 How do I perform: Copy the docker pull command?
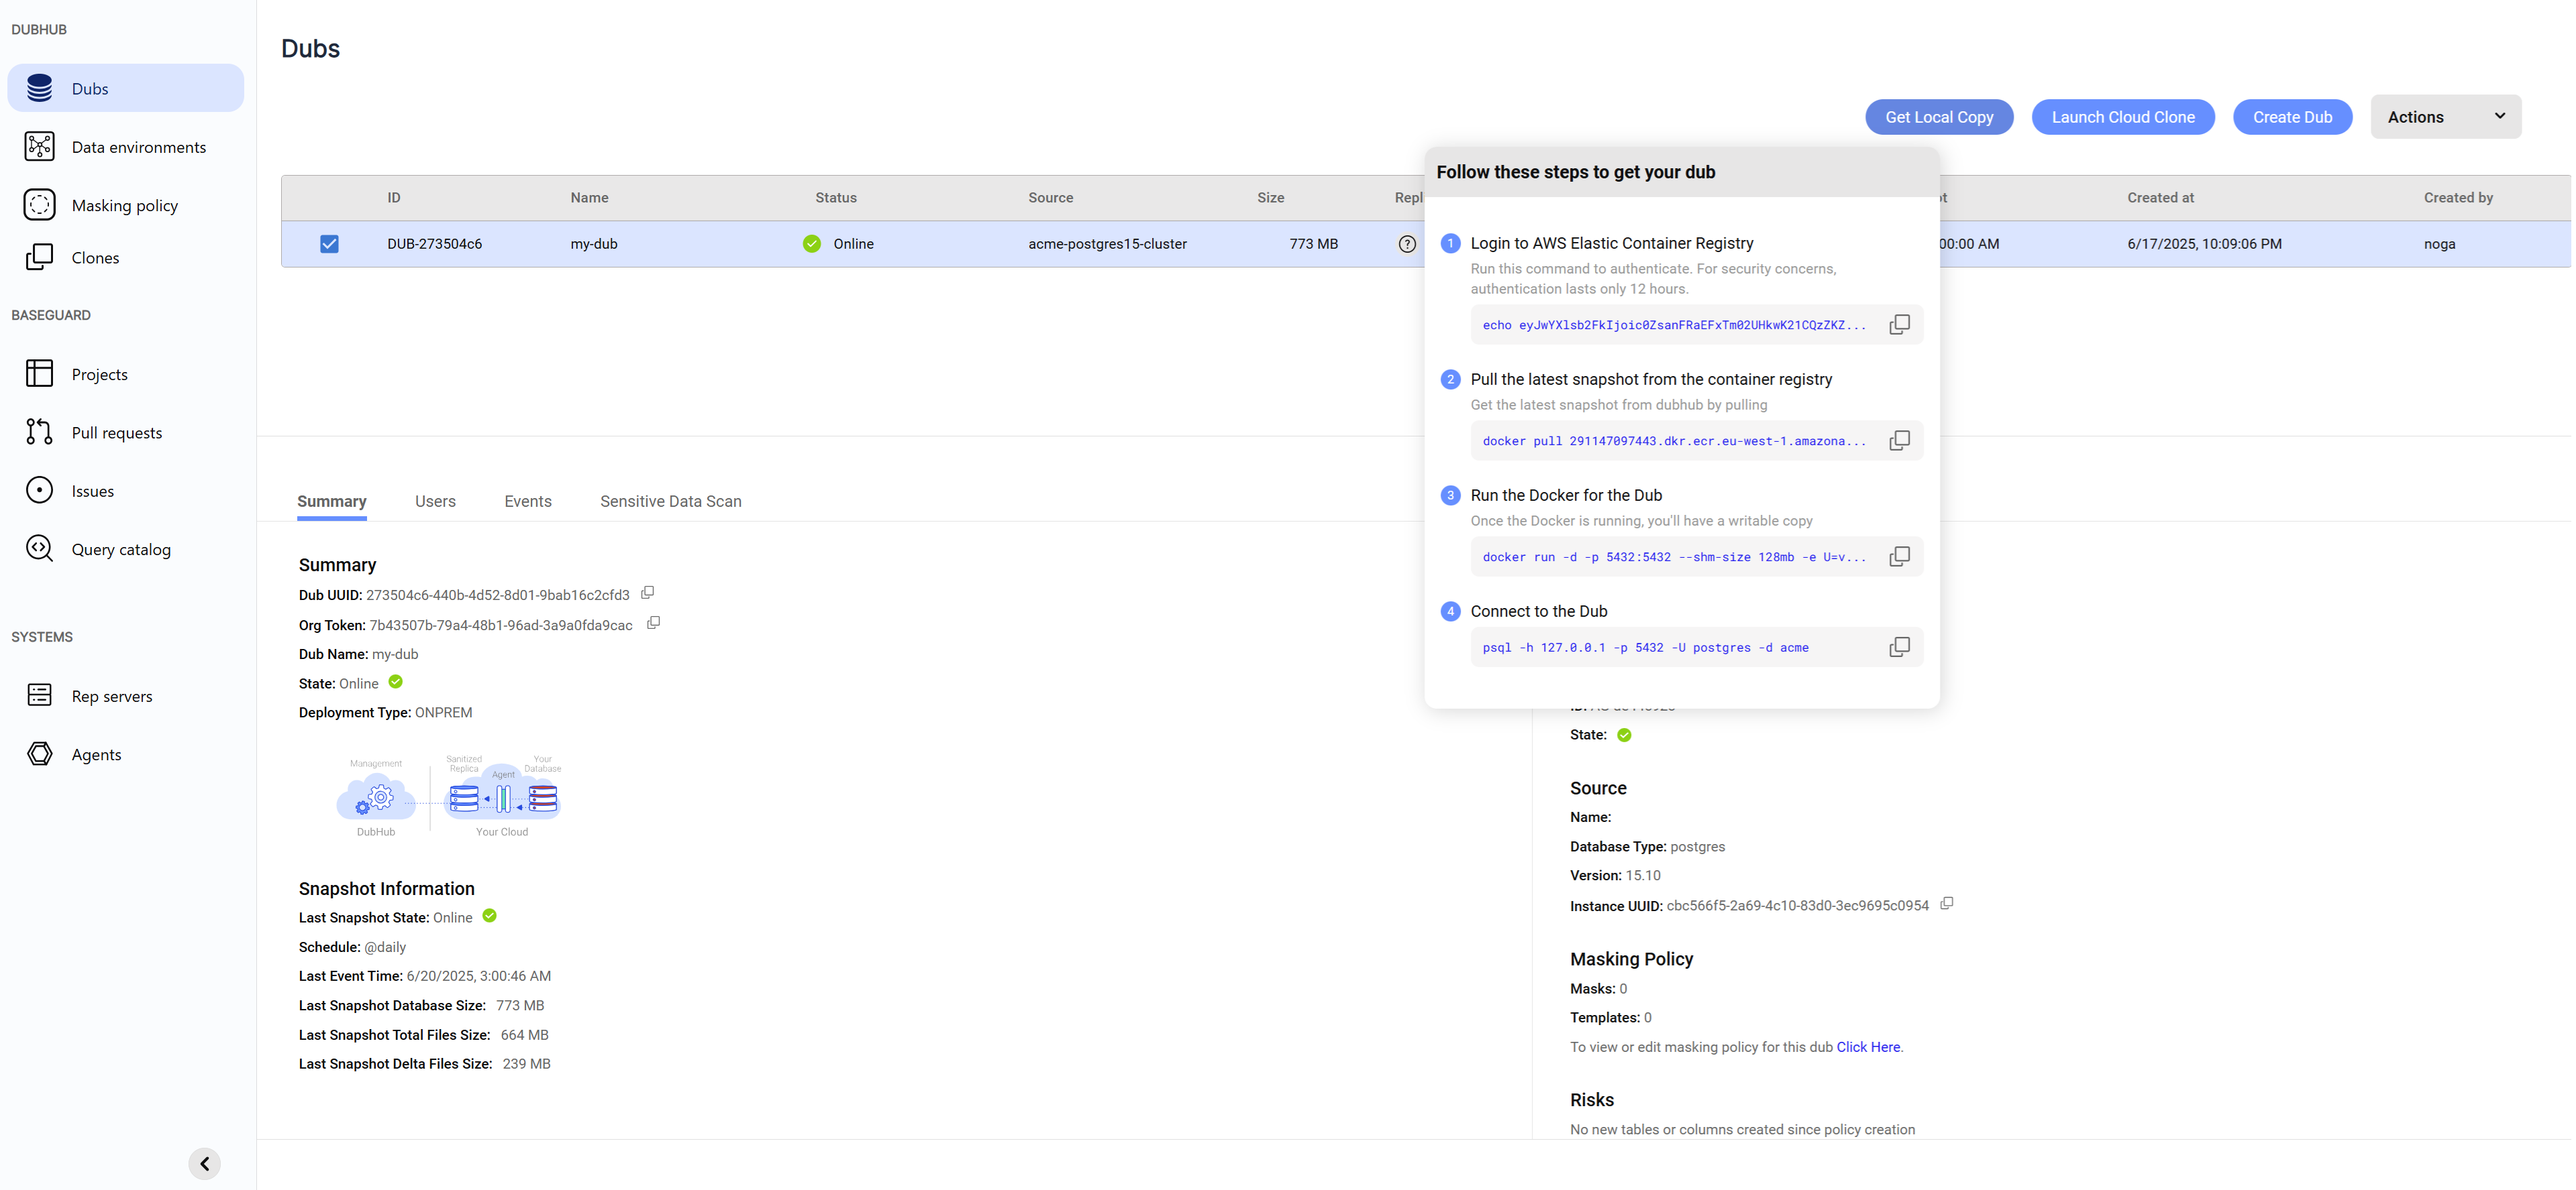[x=1898, y=440]
